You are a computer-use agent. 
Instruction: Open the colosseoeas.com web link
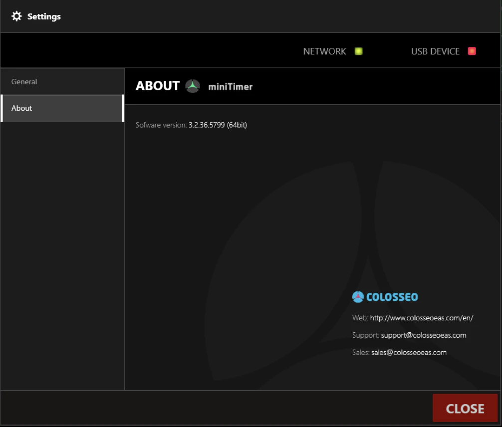tap(421, 319)
